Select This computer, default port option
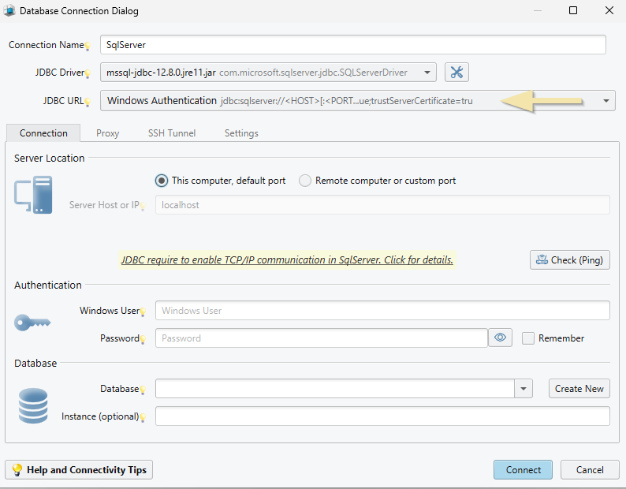This screenshot has width=626, height=489. (x=162, y=181)
